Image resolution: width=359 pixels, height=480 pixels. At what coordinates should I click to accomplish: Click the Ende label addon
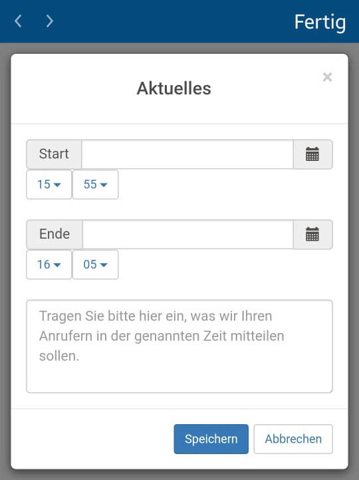pyautogui.click(x=55, y=235)
